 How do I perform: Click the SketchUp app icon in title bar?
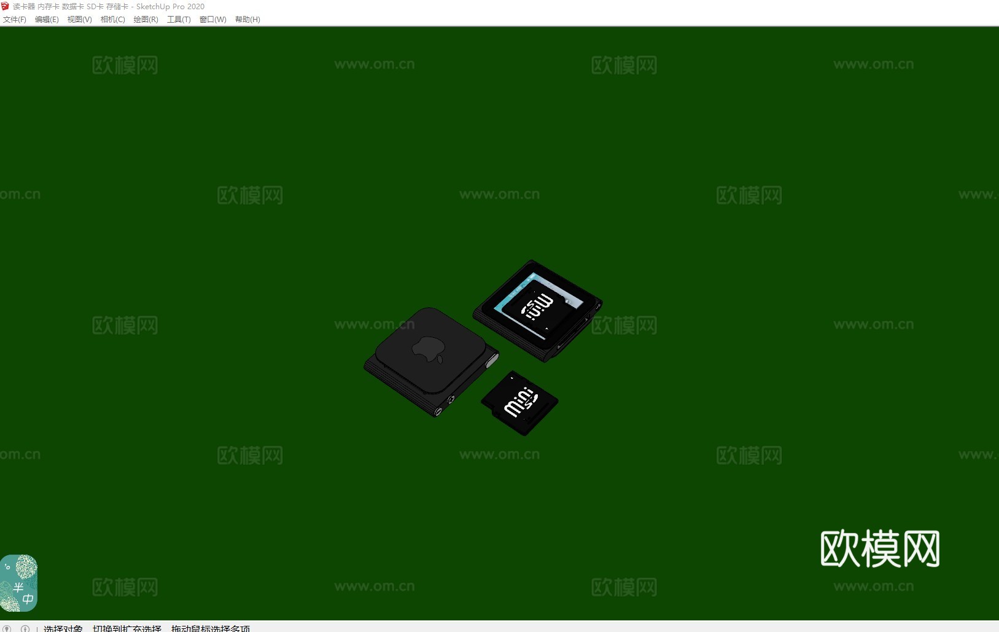coord(6,6)
